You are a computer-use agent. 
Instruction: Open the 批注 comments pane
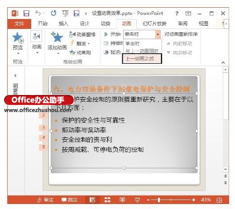tap(69, 200)
